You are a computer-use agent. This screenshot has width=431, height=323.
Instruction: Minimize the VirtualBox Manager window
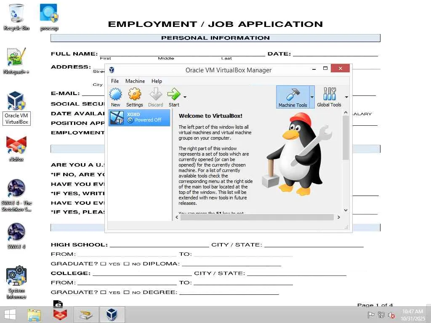pyautogui.click(x=314, y=69)
